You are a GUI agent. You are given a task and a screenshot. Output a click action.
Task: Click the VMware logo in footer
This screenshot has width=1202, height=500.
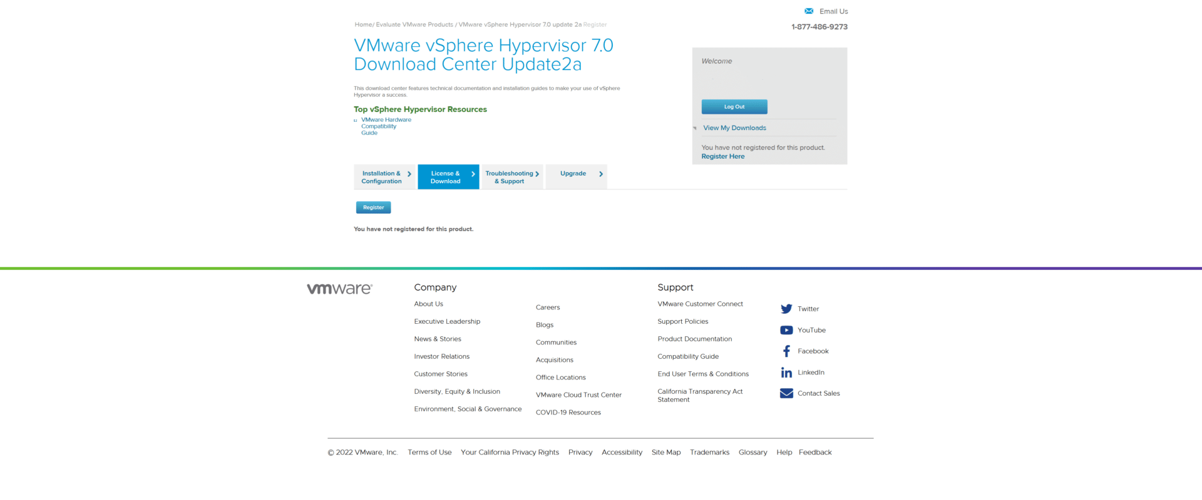339,289
